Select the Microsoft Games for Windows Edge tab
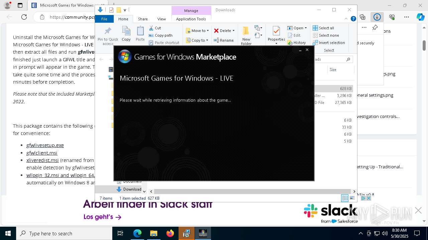 pos(64,5)
